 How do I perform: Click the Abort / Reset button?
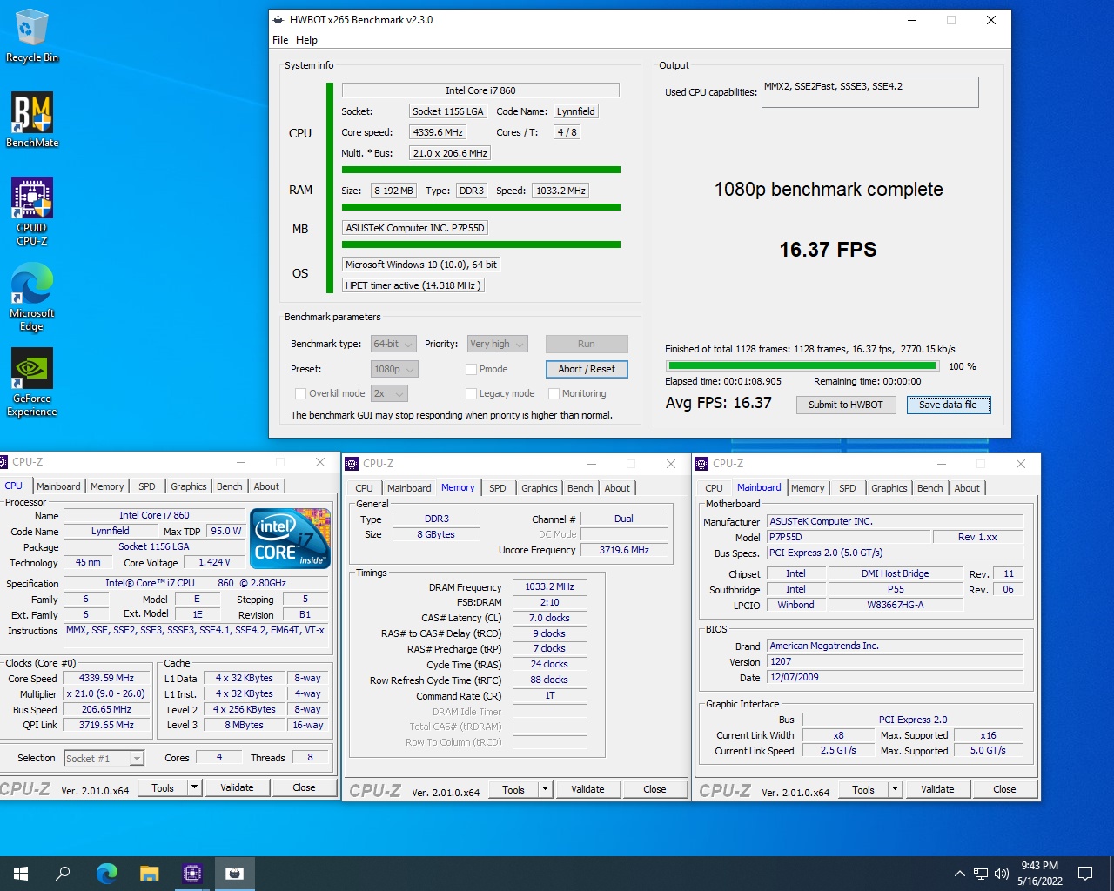click(587, 369)
